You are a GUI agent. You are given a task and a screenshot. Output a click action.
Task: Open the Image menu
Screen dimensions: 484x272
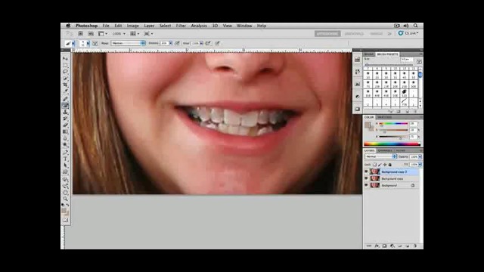pyautogui.click(x=133, y=26)
